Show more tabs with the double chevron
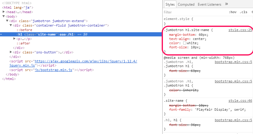The height and width of the screenshot is (134, 253). pyautogui.click(x=226, y=4)
